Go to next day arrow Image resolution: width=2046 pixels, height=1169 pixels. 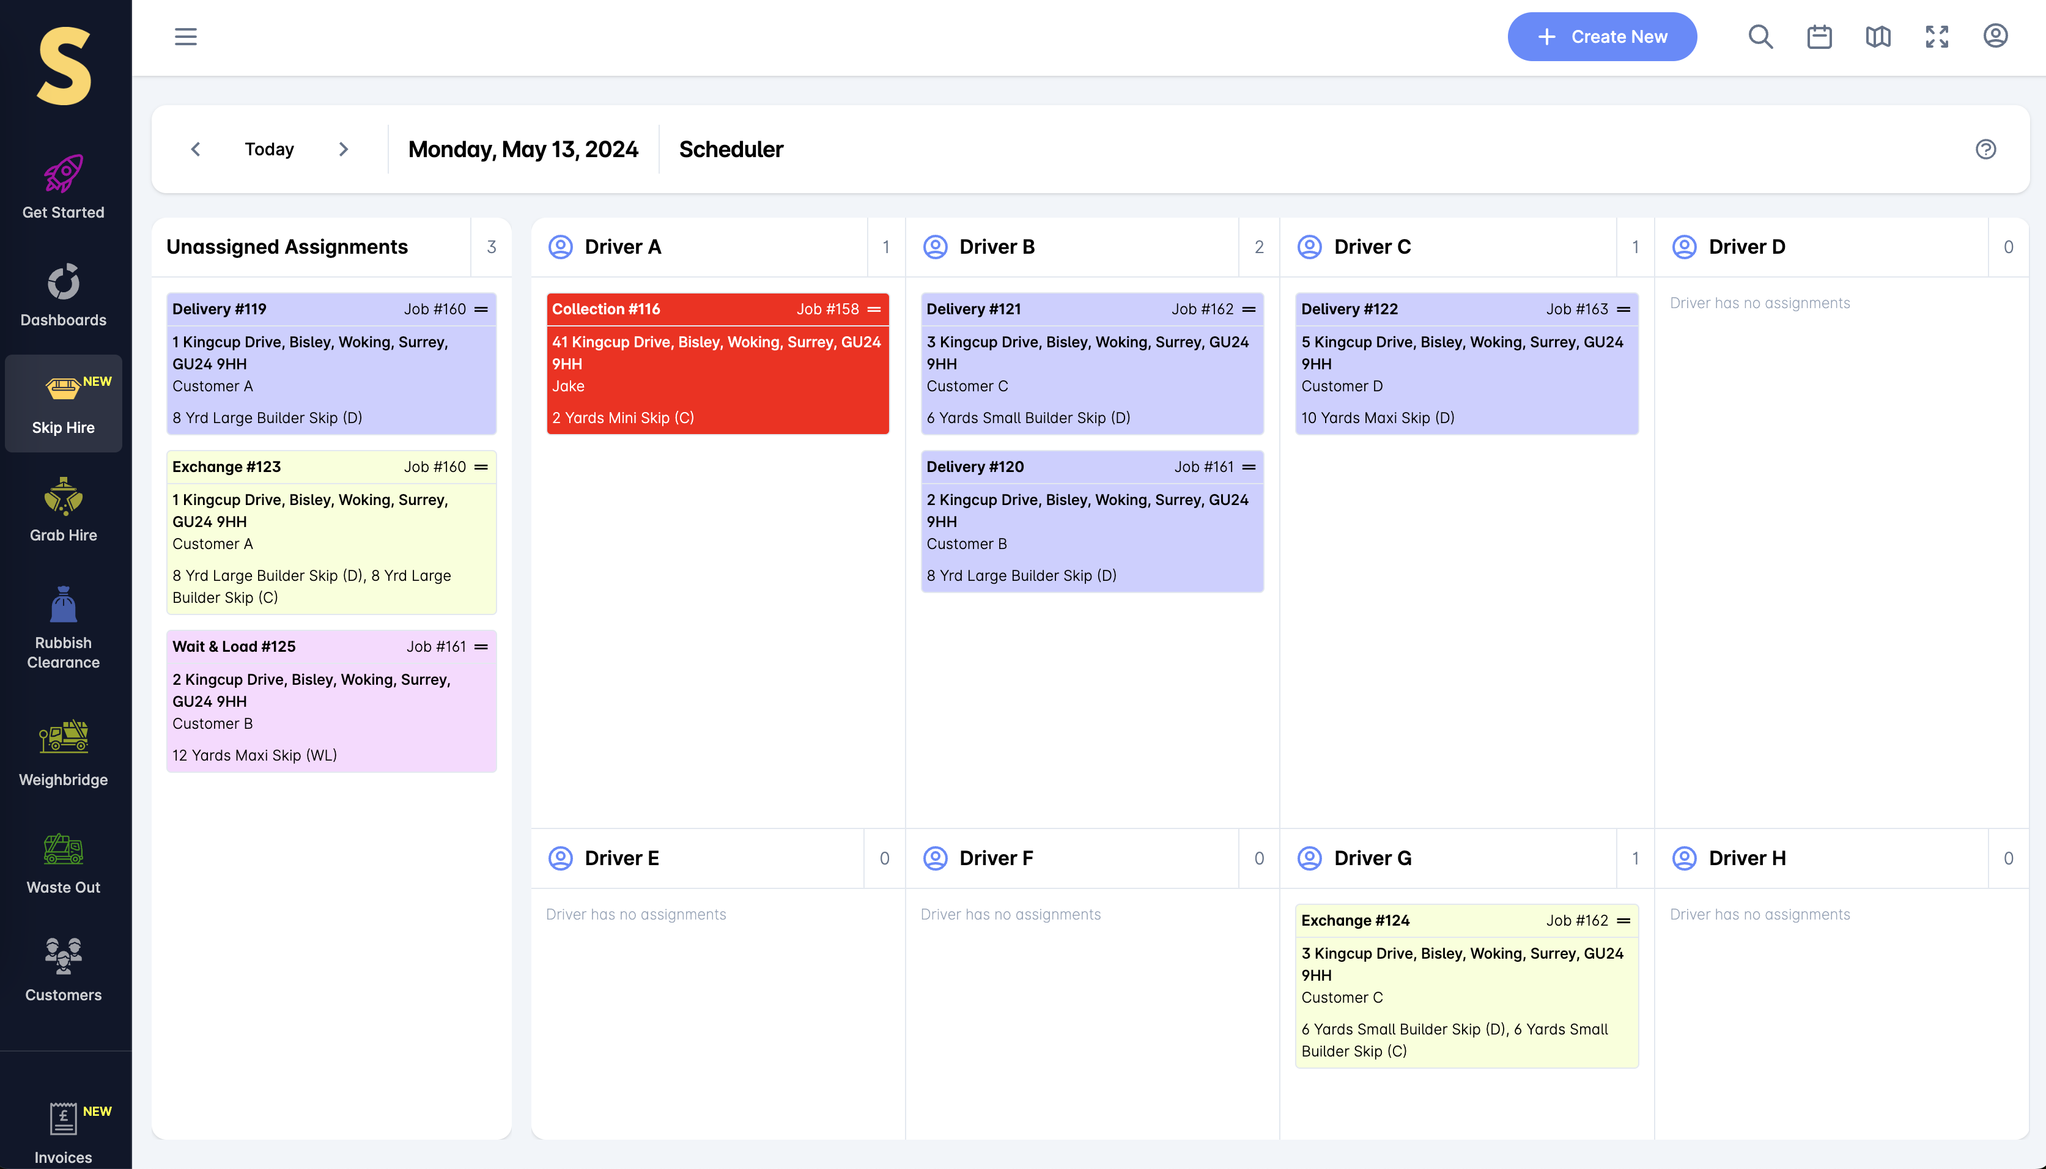pyautogui.click(x=344, y=149)
